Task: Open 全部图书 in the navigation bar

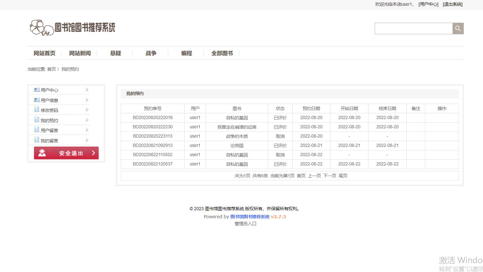Action: pos(222,53)
